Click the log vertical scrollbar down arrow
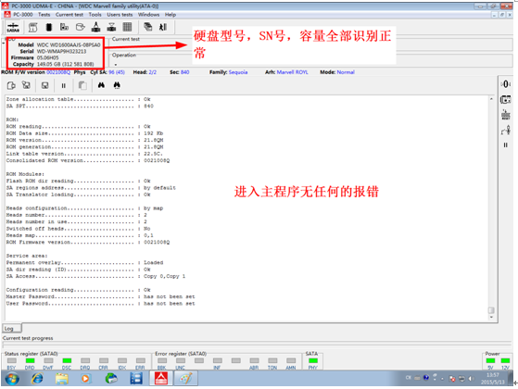Screen dimensions: 518x389 [x=491, y=317]
